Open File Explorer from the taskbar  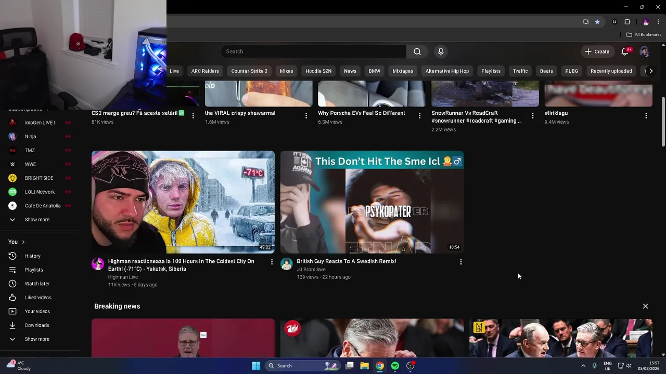click(365, 366)
